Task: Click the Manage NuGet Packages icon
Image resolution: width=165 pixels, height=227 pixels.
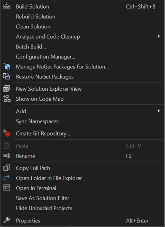Action: (x=7, y=66)
